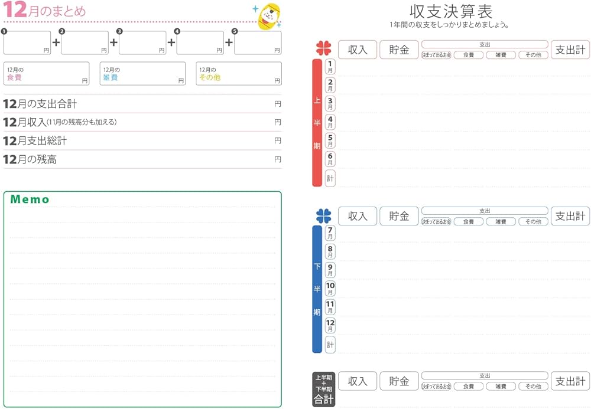Expand the 決まって出るお金 section in the lower table
591x409 pixels.
436,222
